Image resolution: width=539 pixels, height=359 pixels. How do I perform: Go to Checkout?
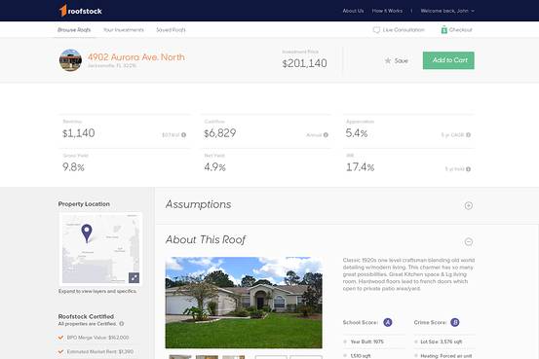461,30
